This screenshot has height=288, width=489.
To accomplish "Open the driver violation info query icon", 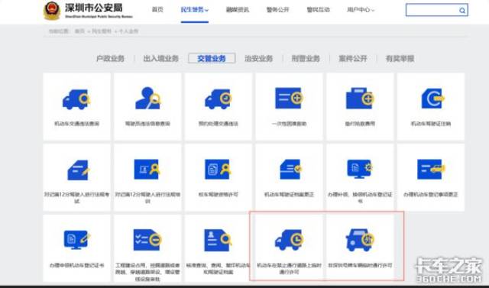I will point(147,99).
